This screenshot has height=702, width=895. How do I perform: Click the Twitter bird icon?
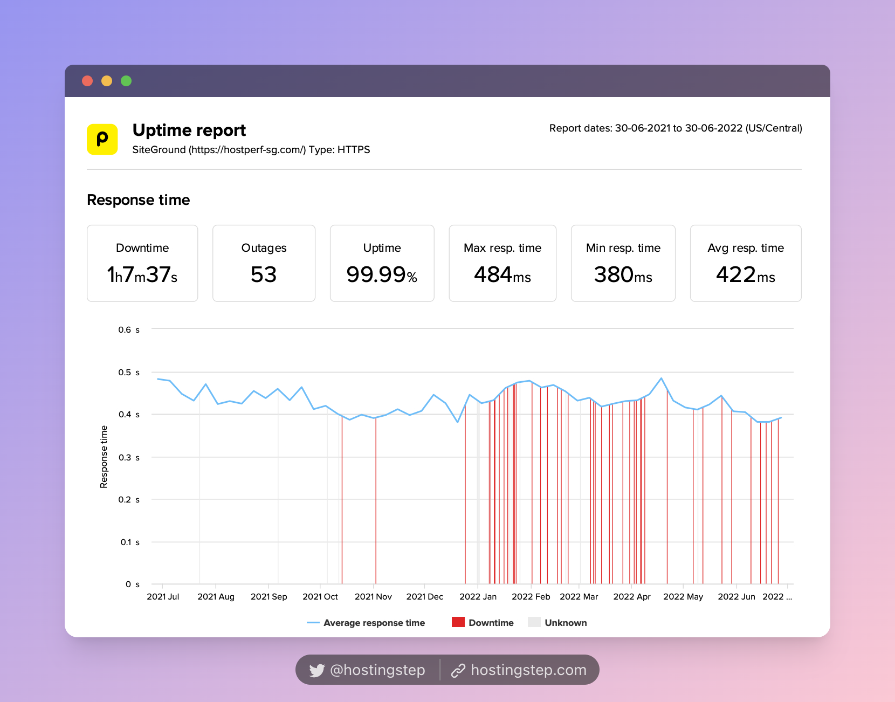point(317,670)
